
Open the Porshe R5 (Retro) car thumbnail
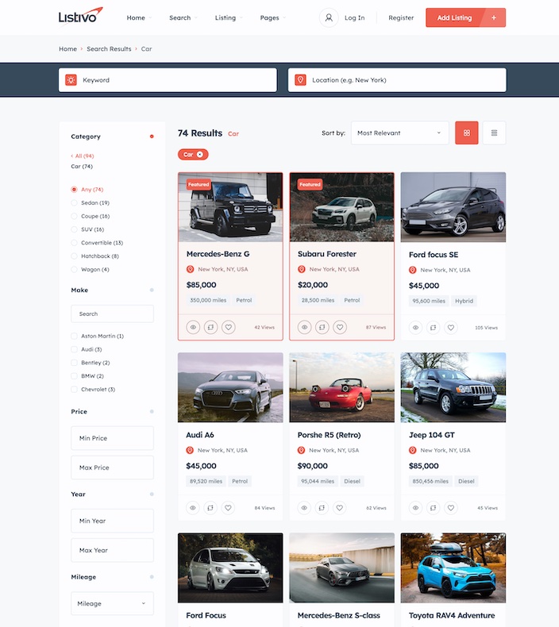click(x=341, y=387)
